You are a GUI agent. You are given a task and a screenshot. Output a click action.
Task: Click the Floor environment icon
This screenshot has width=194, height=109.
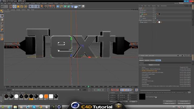76,7
